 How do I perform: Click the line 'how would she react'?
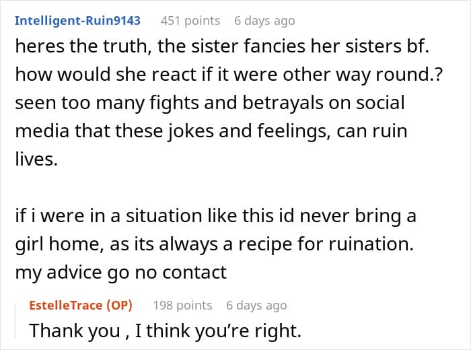(229, 75)
